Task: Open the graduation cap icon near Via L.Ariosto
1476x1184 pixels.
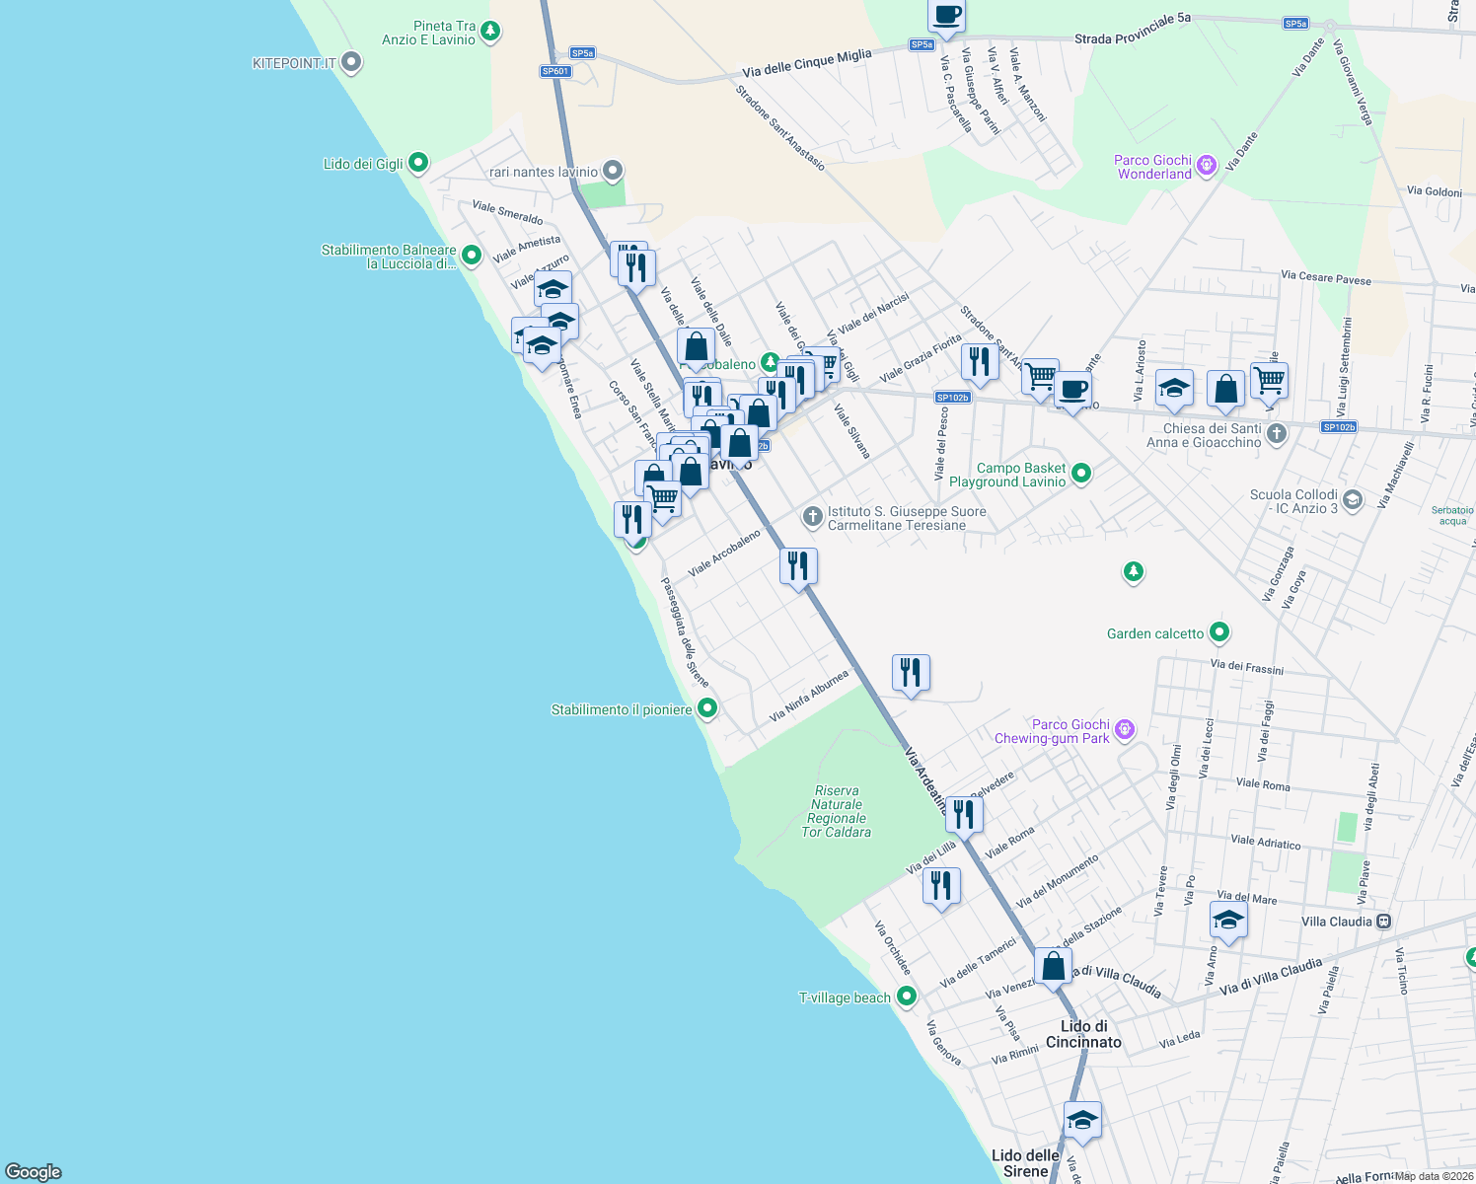Action: (x=1174, y=387)
